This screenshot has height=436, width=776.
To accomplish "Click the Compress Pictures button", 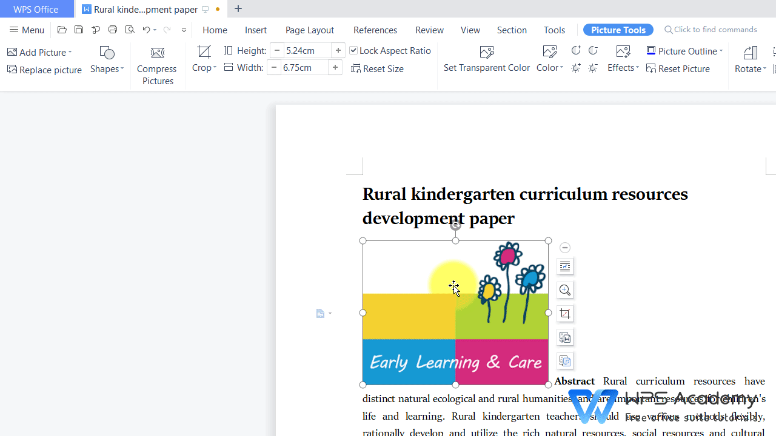I will point(157,65).
